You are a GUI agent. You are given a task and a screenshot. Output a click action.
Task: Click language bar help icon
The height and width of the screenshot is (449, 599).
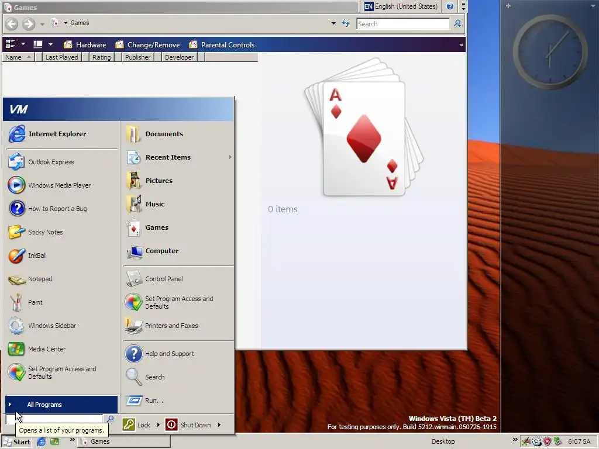click(x=450, y=6)
